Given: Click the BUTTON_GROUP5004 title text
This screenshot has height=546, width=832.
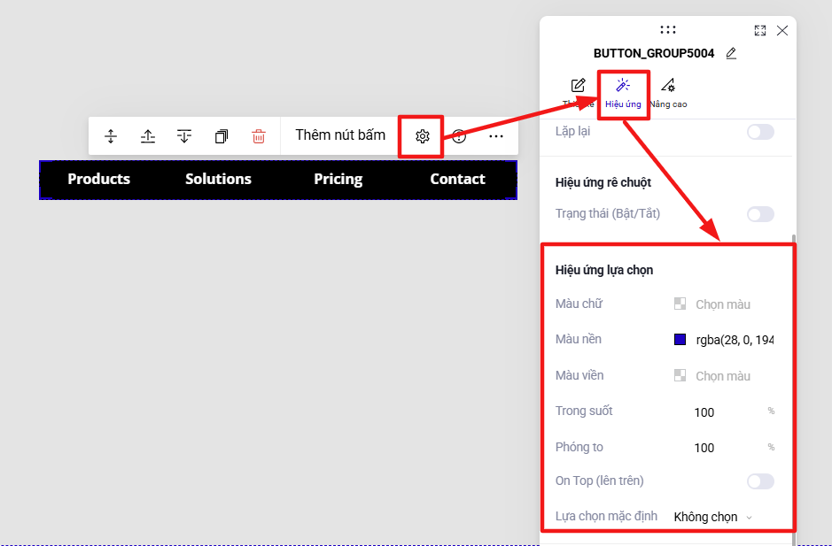Looking at the screenshot, I should click(654, 53).
